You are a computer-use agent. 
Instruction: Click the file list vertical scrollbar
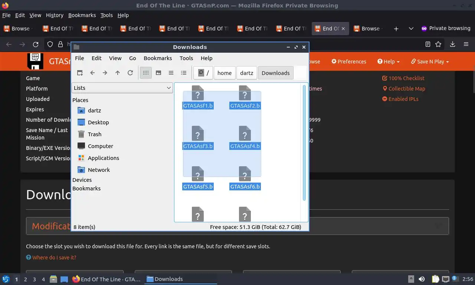[304, 143]
